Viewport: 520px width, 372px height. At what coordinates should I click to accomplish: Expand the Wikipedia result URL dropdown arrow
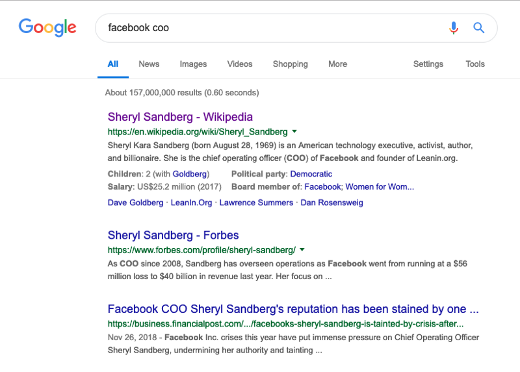click(x=294, y=131)
